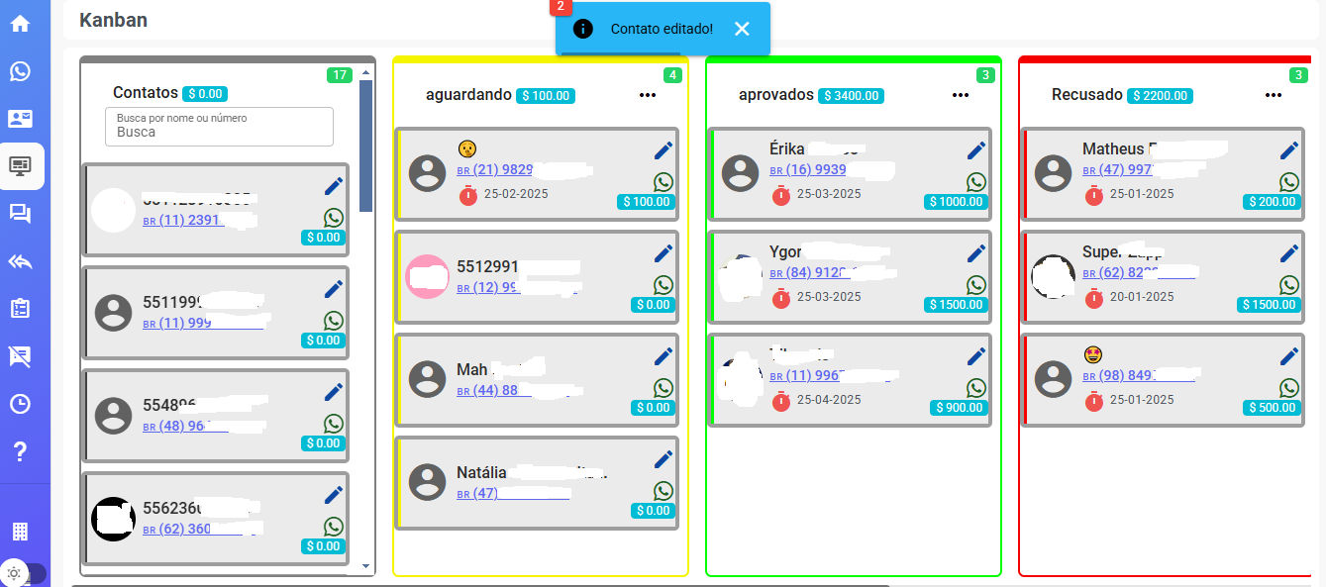Click the Matheus card timer icon
Screen dimensions: 1326x587
pyautogui.click(x=1094, y=195)
